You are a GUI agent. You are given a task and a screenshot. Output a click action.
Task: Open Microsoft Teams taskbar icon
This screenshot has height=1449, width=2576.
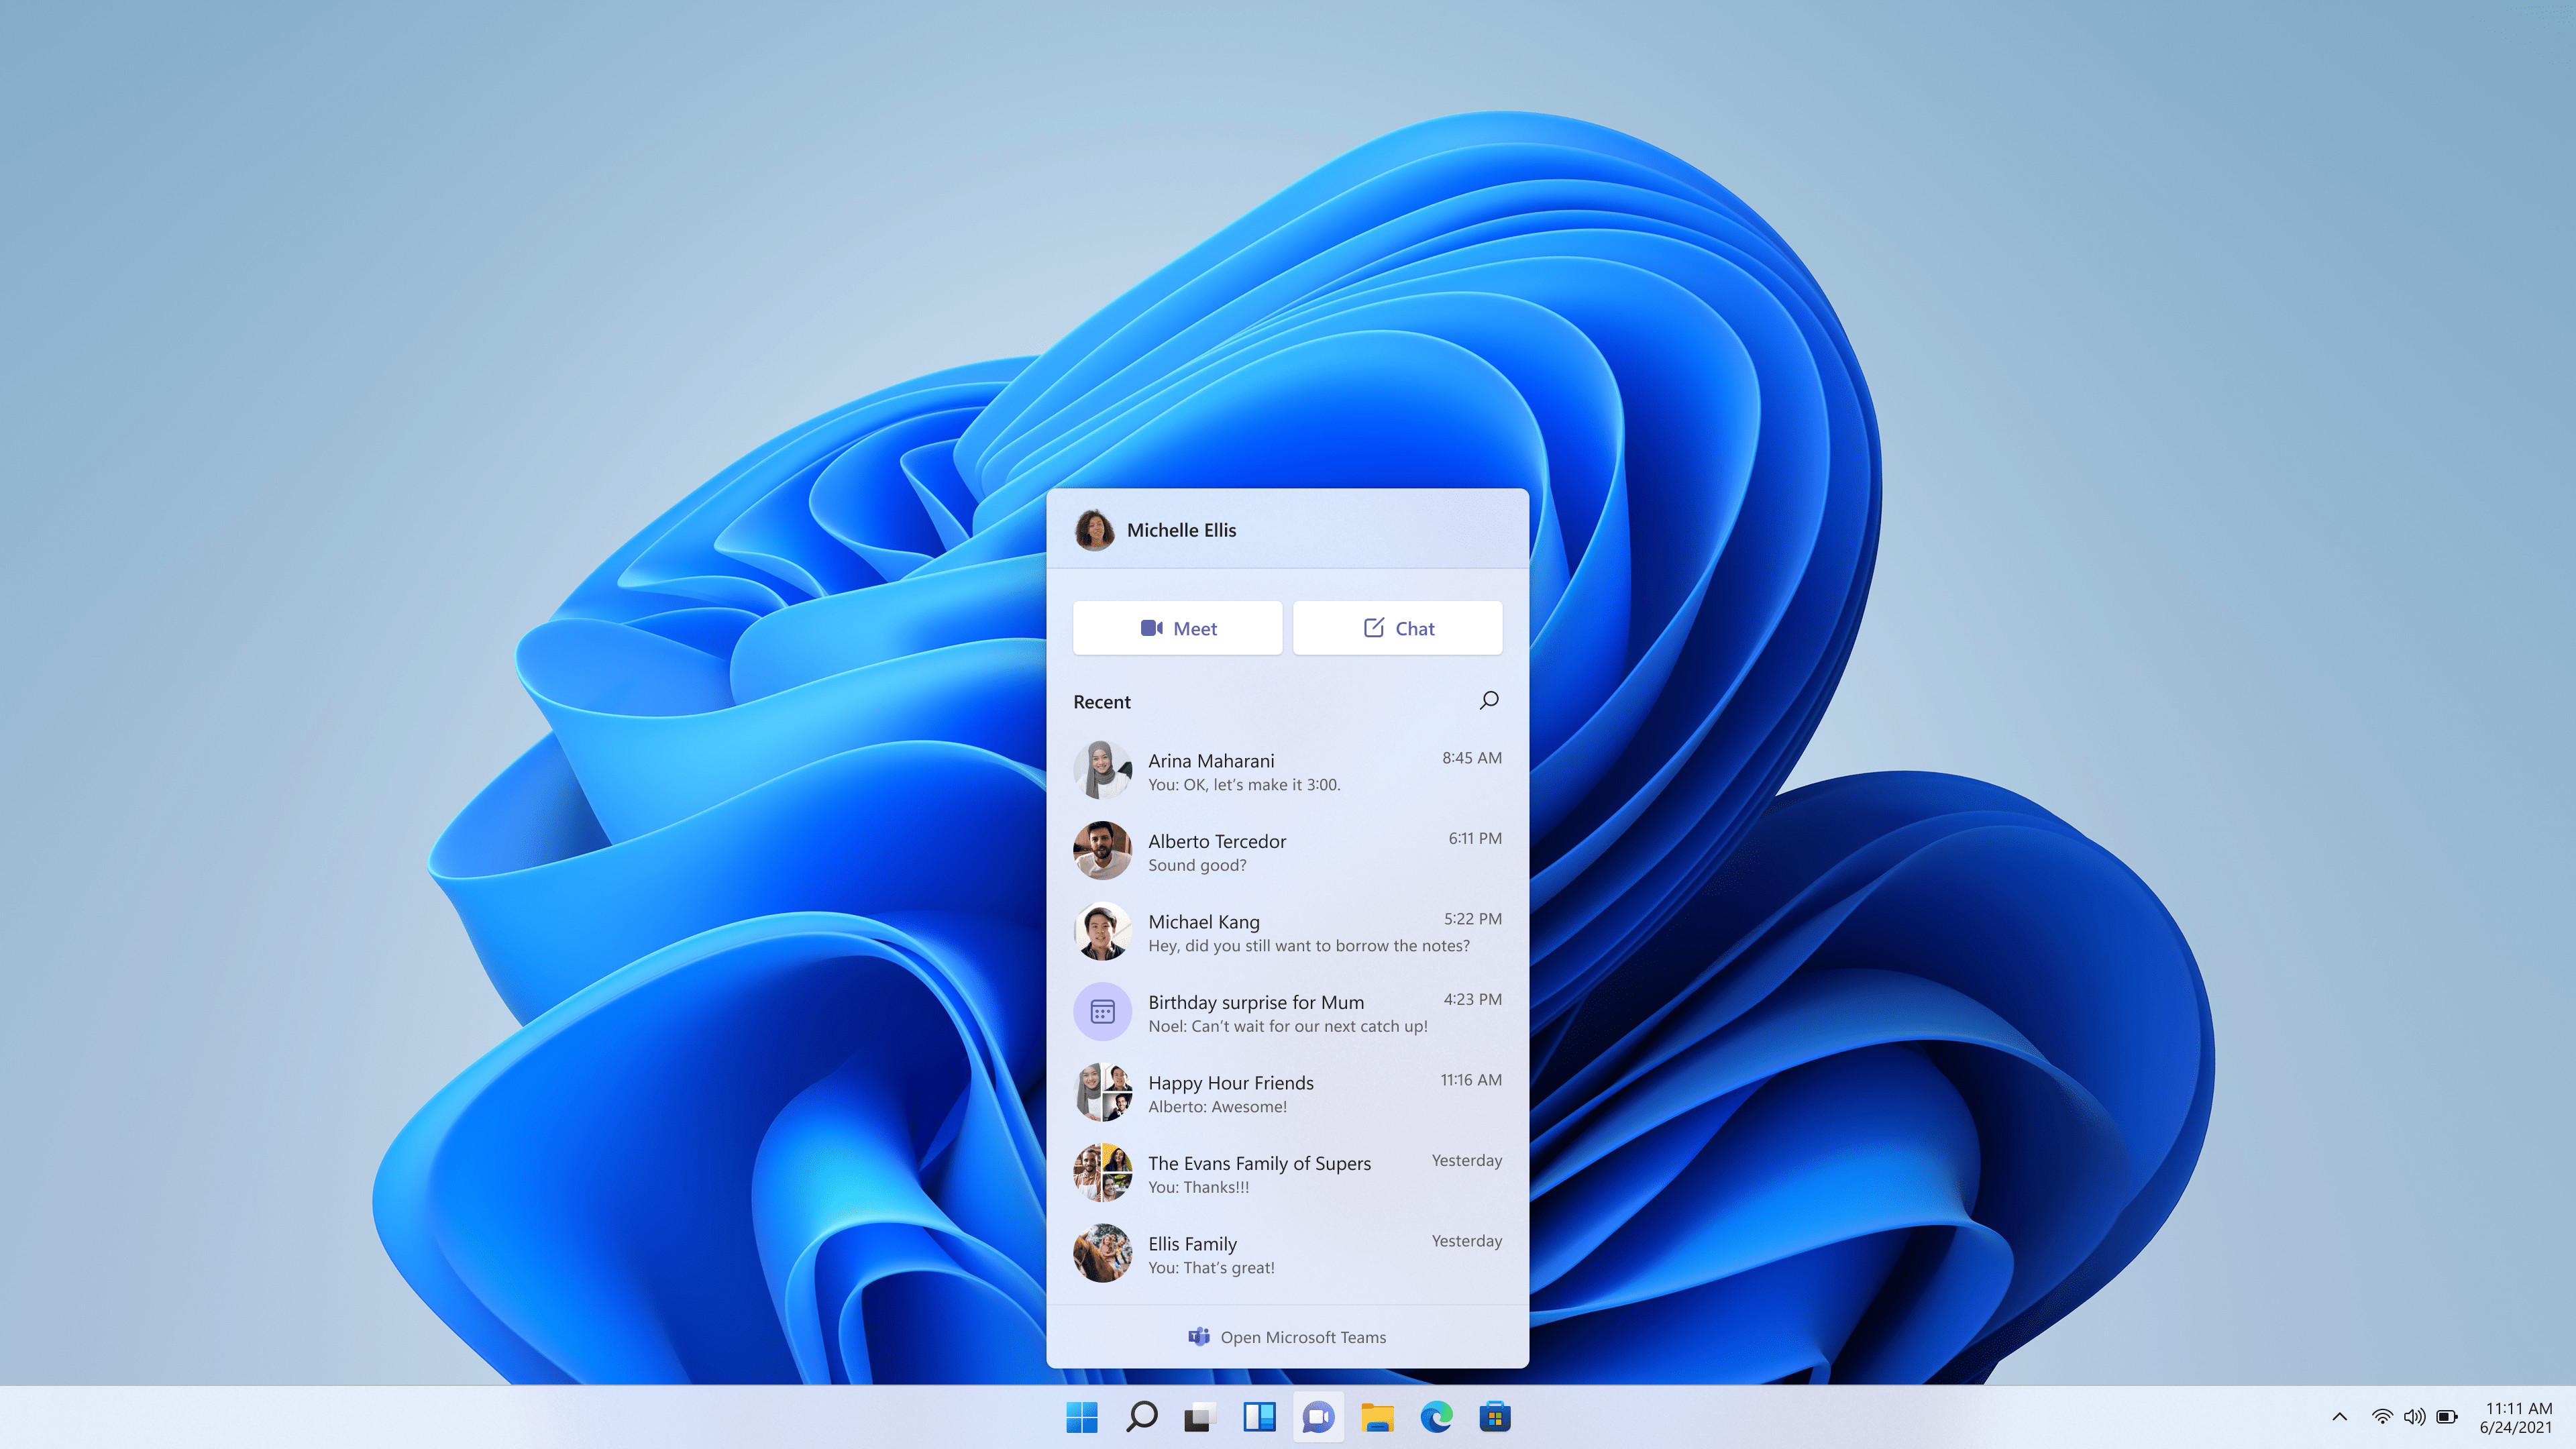pyautogui.click(x=1318, y=1415)
